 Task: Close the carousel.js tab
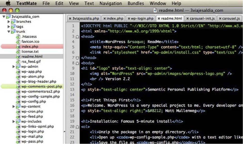220,19
